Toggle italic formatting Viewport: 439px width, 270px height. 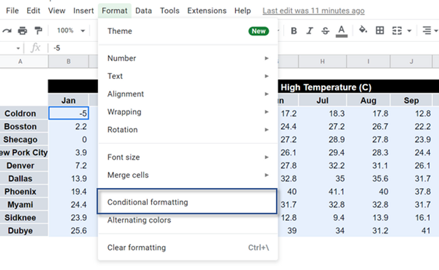[x=309, y=31]
